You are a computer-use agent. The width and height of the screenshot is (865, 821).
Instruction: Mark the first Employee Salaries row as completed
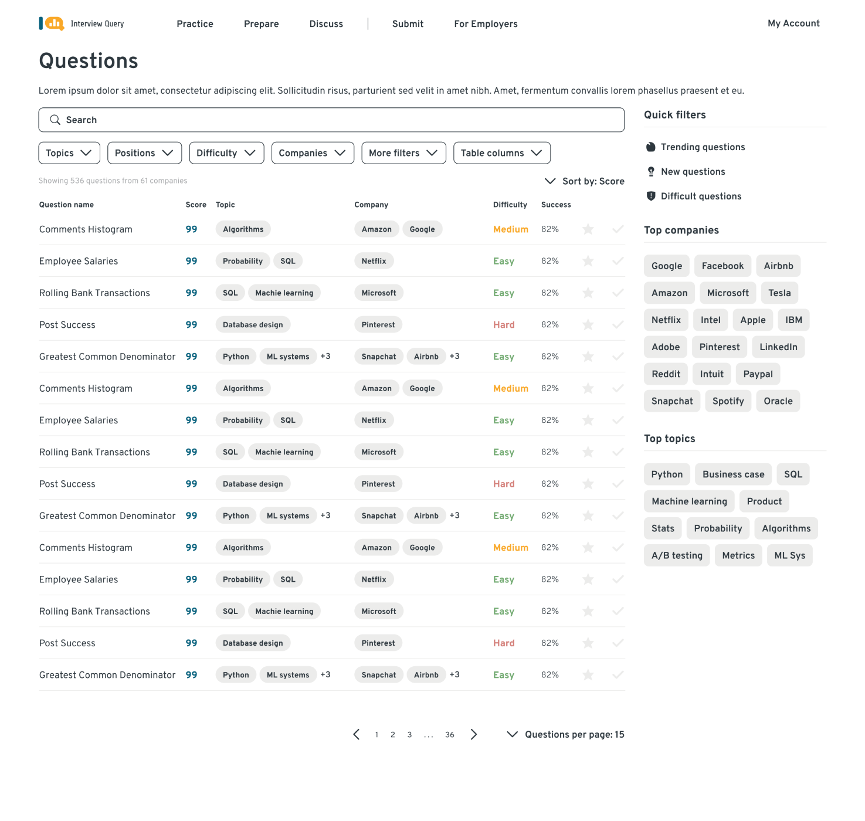tap(618, 261)
